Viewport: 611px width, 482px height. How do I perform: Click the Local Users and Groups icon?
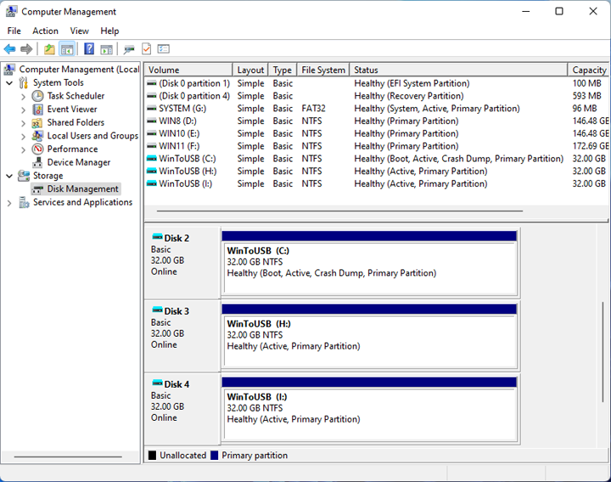coord(37,136)
